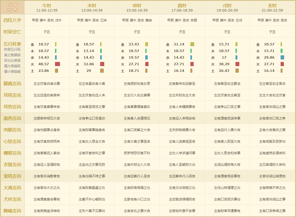The height and width of the screenshot is (217, 296).
Task: Click the 时辰凶吉 corner header cell
Action: 12,7
